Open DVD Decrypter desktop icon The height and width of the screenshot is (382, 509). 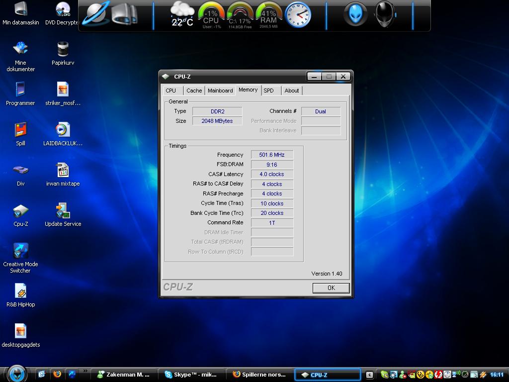pyautogui.click(x=63, y=8)
